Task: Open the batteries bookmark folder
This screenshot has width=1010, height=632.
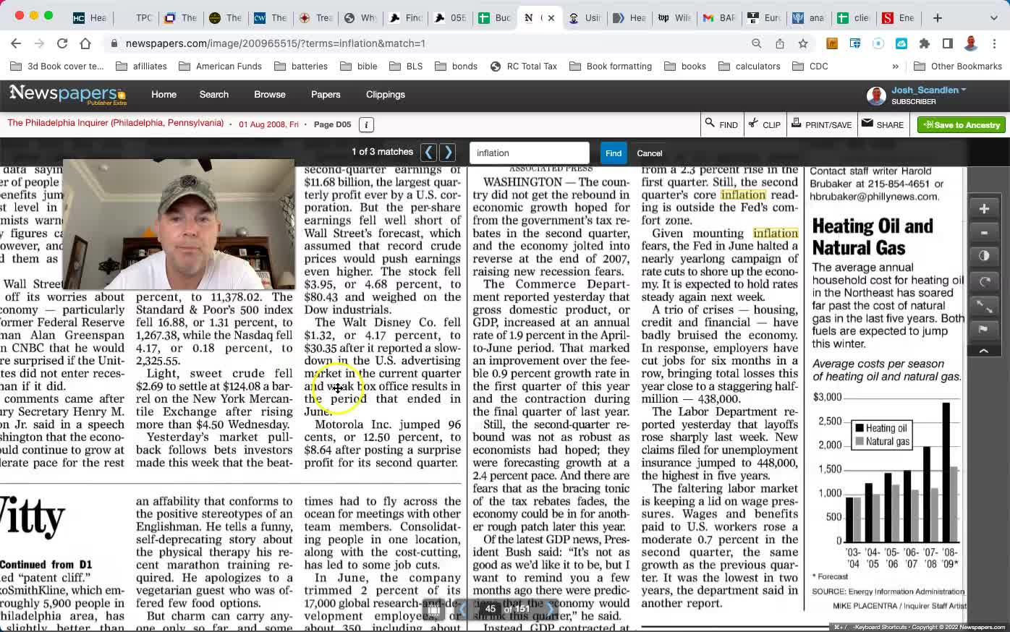Action: pyautogui.click(x=301, y=67)
